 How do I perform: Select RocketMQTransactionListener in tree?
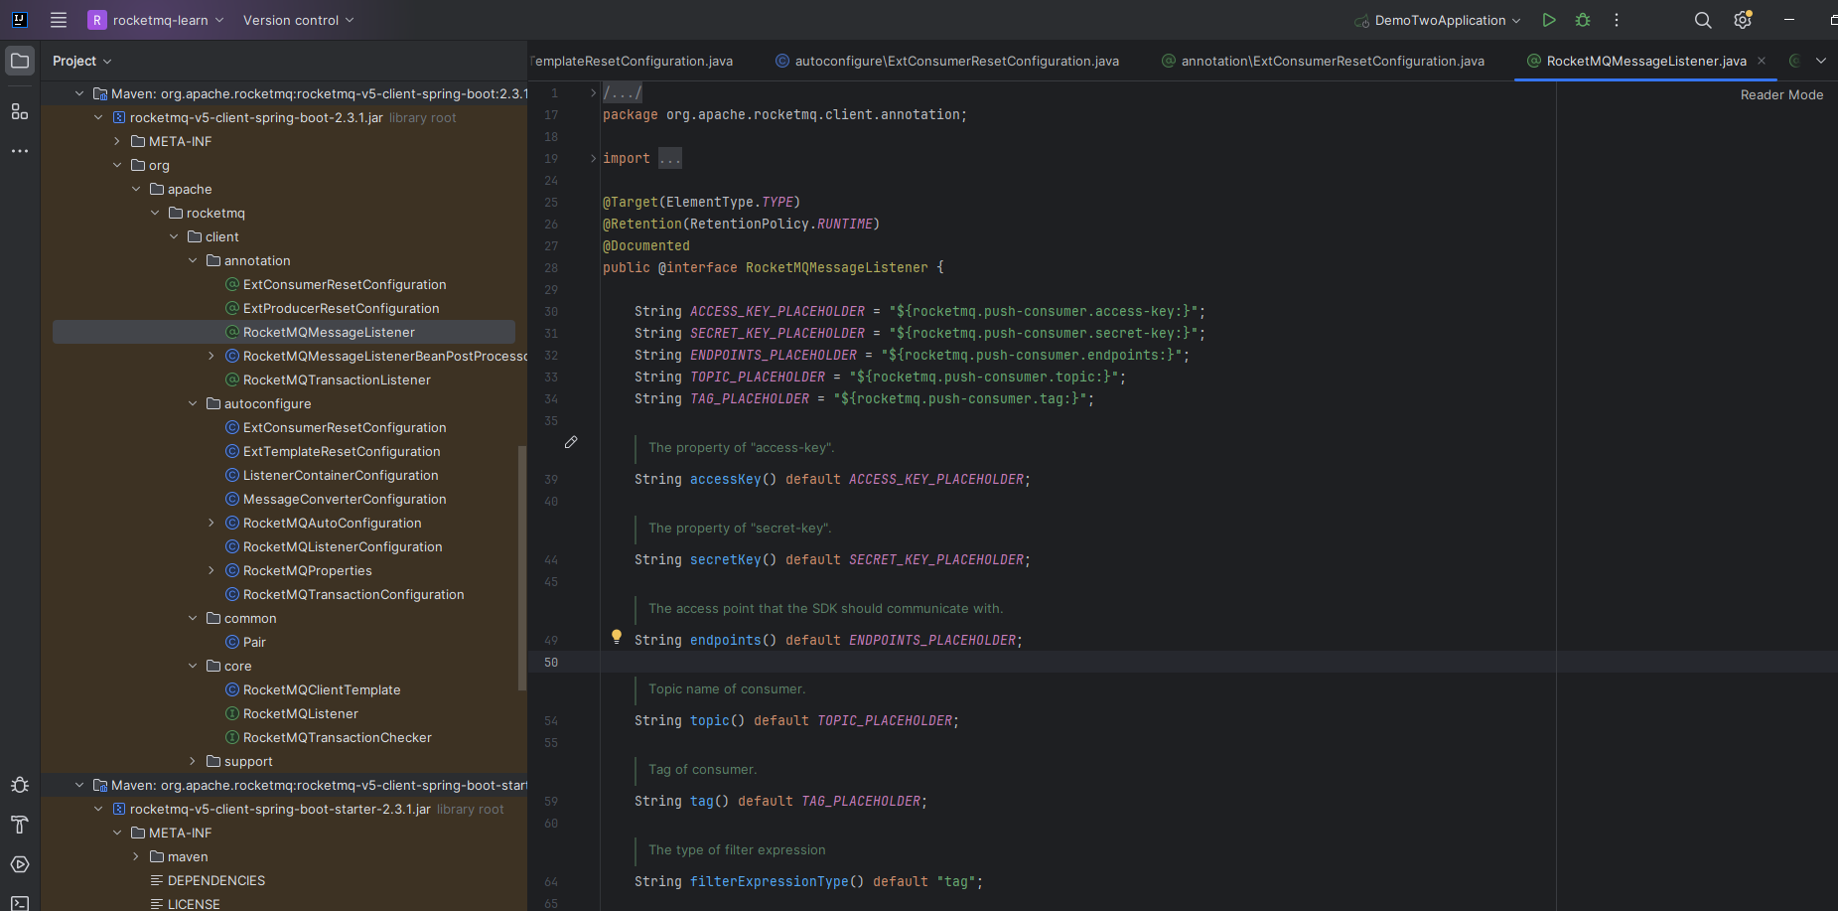point(337,380)
